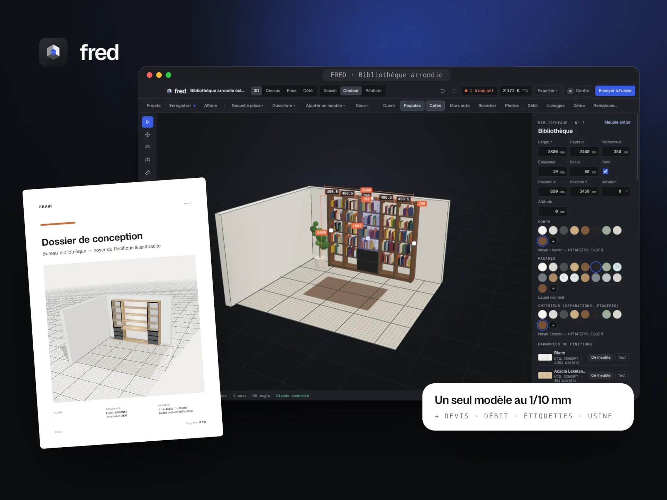Click the undo arrow icon
This screenshot has height=500, width=667.
(443, 91)
